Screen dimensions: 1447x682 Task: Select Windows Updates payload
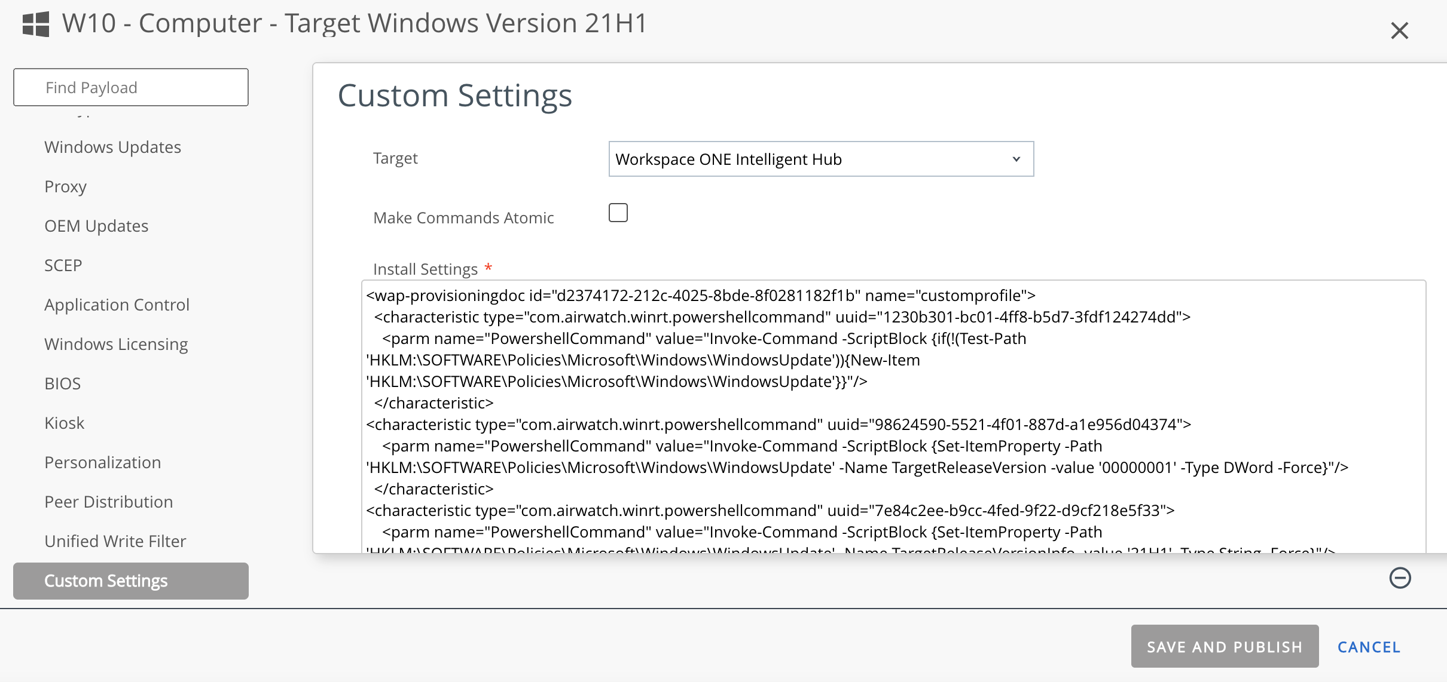(x=112, y=147)
